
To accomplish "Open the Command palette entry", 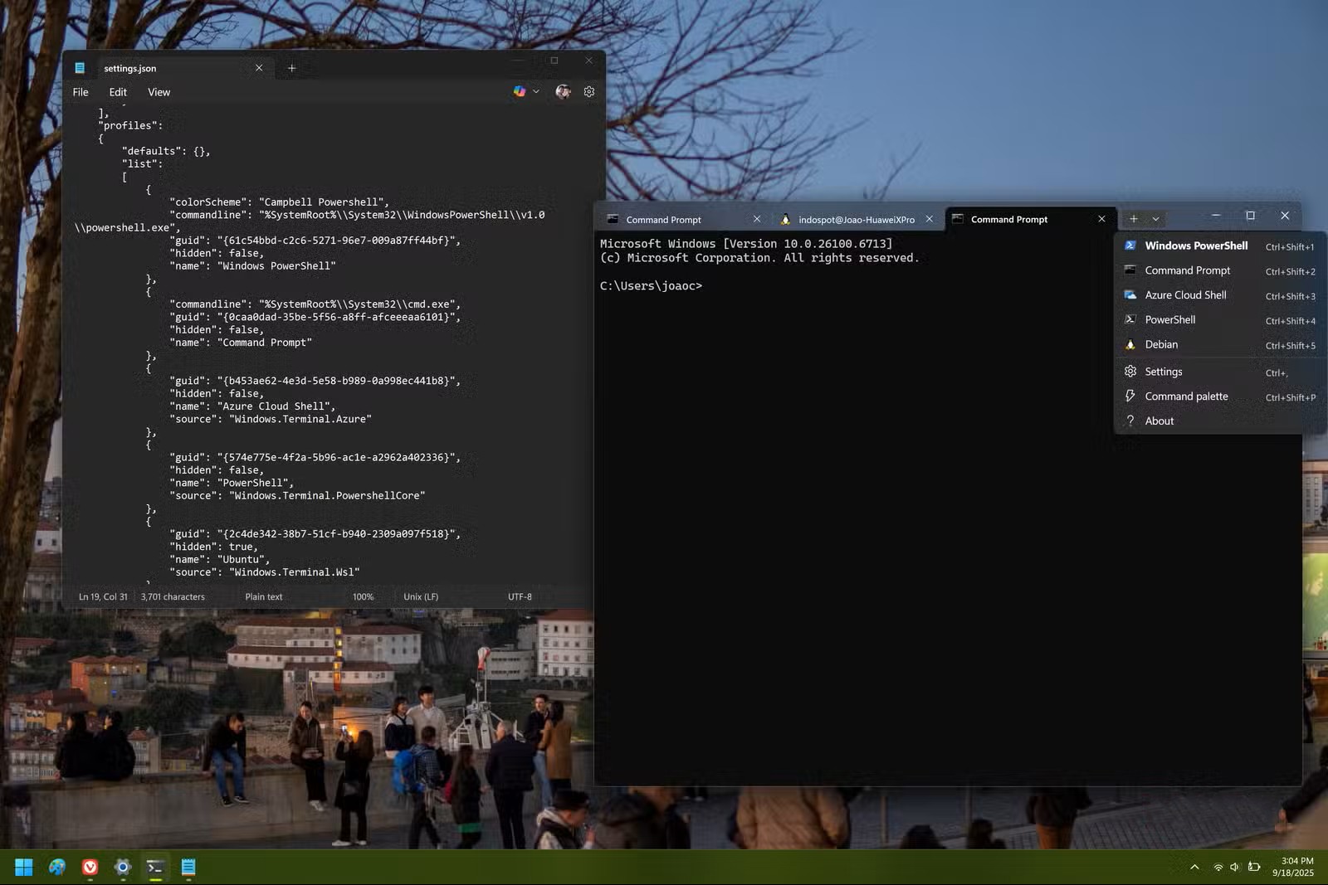I will click(x=1186, y=396).
